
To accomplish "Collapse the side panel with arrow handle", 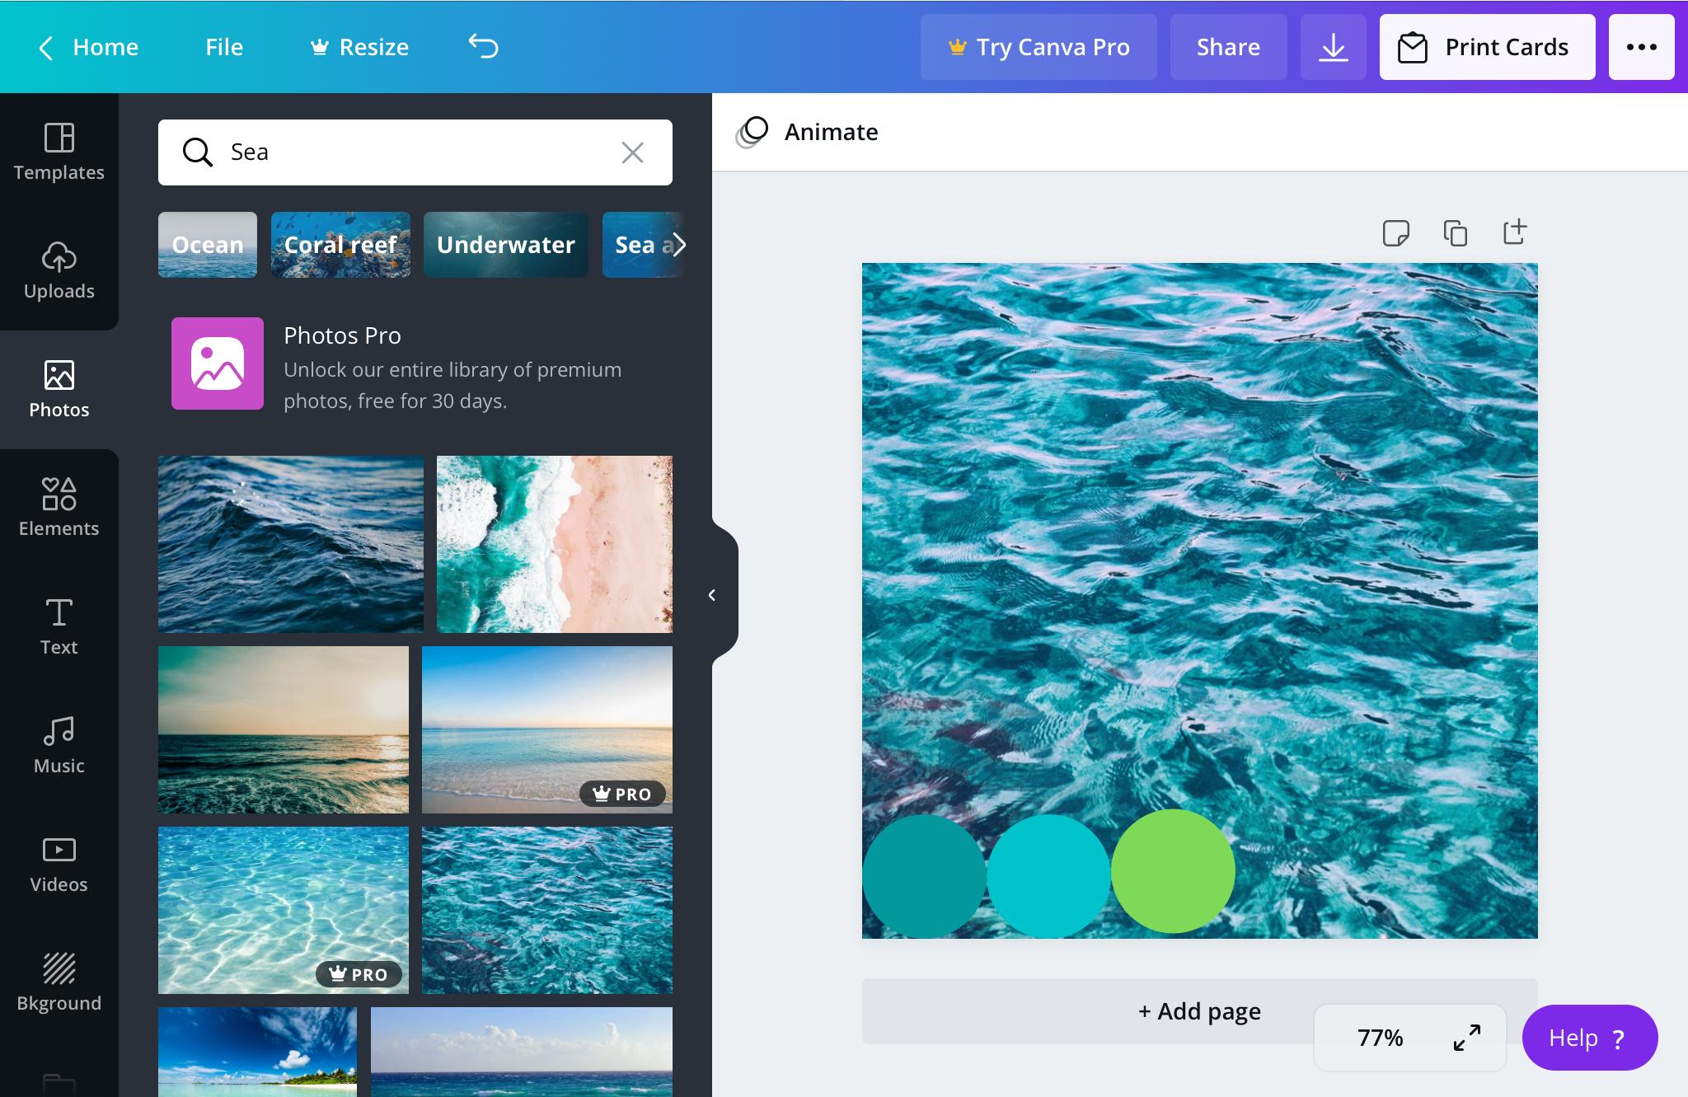I will (x=712, y=595).
